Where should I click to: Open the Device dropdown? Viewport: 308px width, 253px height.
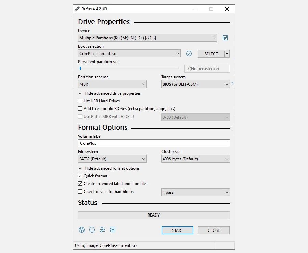click(x=147, y=38)
